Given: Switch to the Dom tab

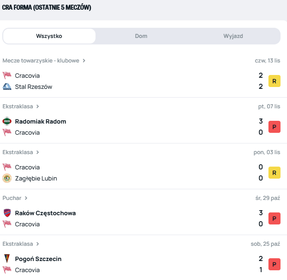Looking at the screenshot, I should click(x=141, y=36).
